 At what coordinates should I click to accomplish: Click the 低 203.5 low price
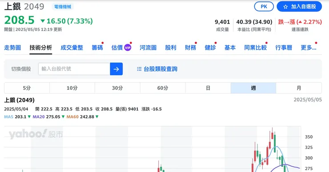point(84,109)
